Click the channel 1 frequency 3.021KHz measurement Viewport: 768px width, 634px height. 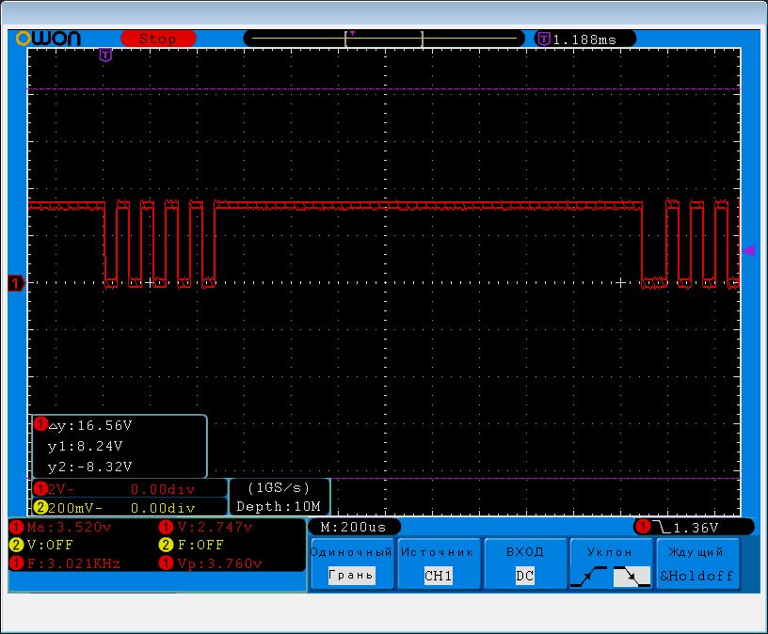[x=66, y=563]
